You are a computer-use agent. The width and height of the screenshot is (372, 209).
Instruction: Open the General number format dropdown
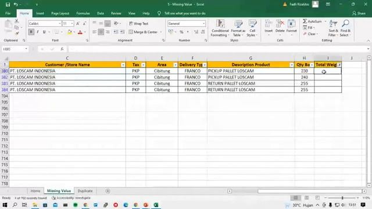(203, 23)
